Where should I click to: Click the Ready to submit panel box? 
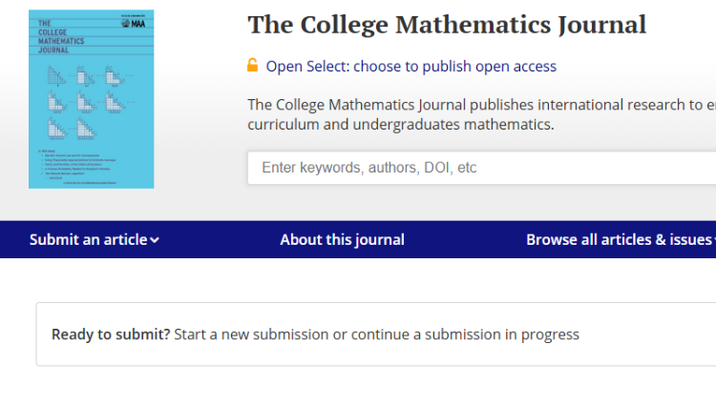(376, 334)
